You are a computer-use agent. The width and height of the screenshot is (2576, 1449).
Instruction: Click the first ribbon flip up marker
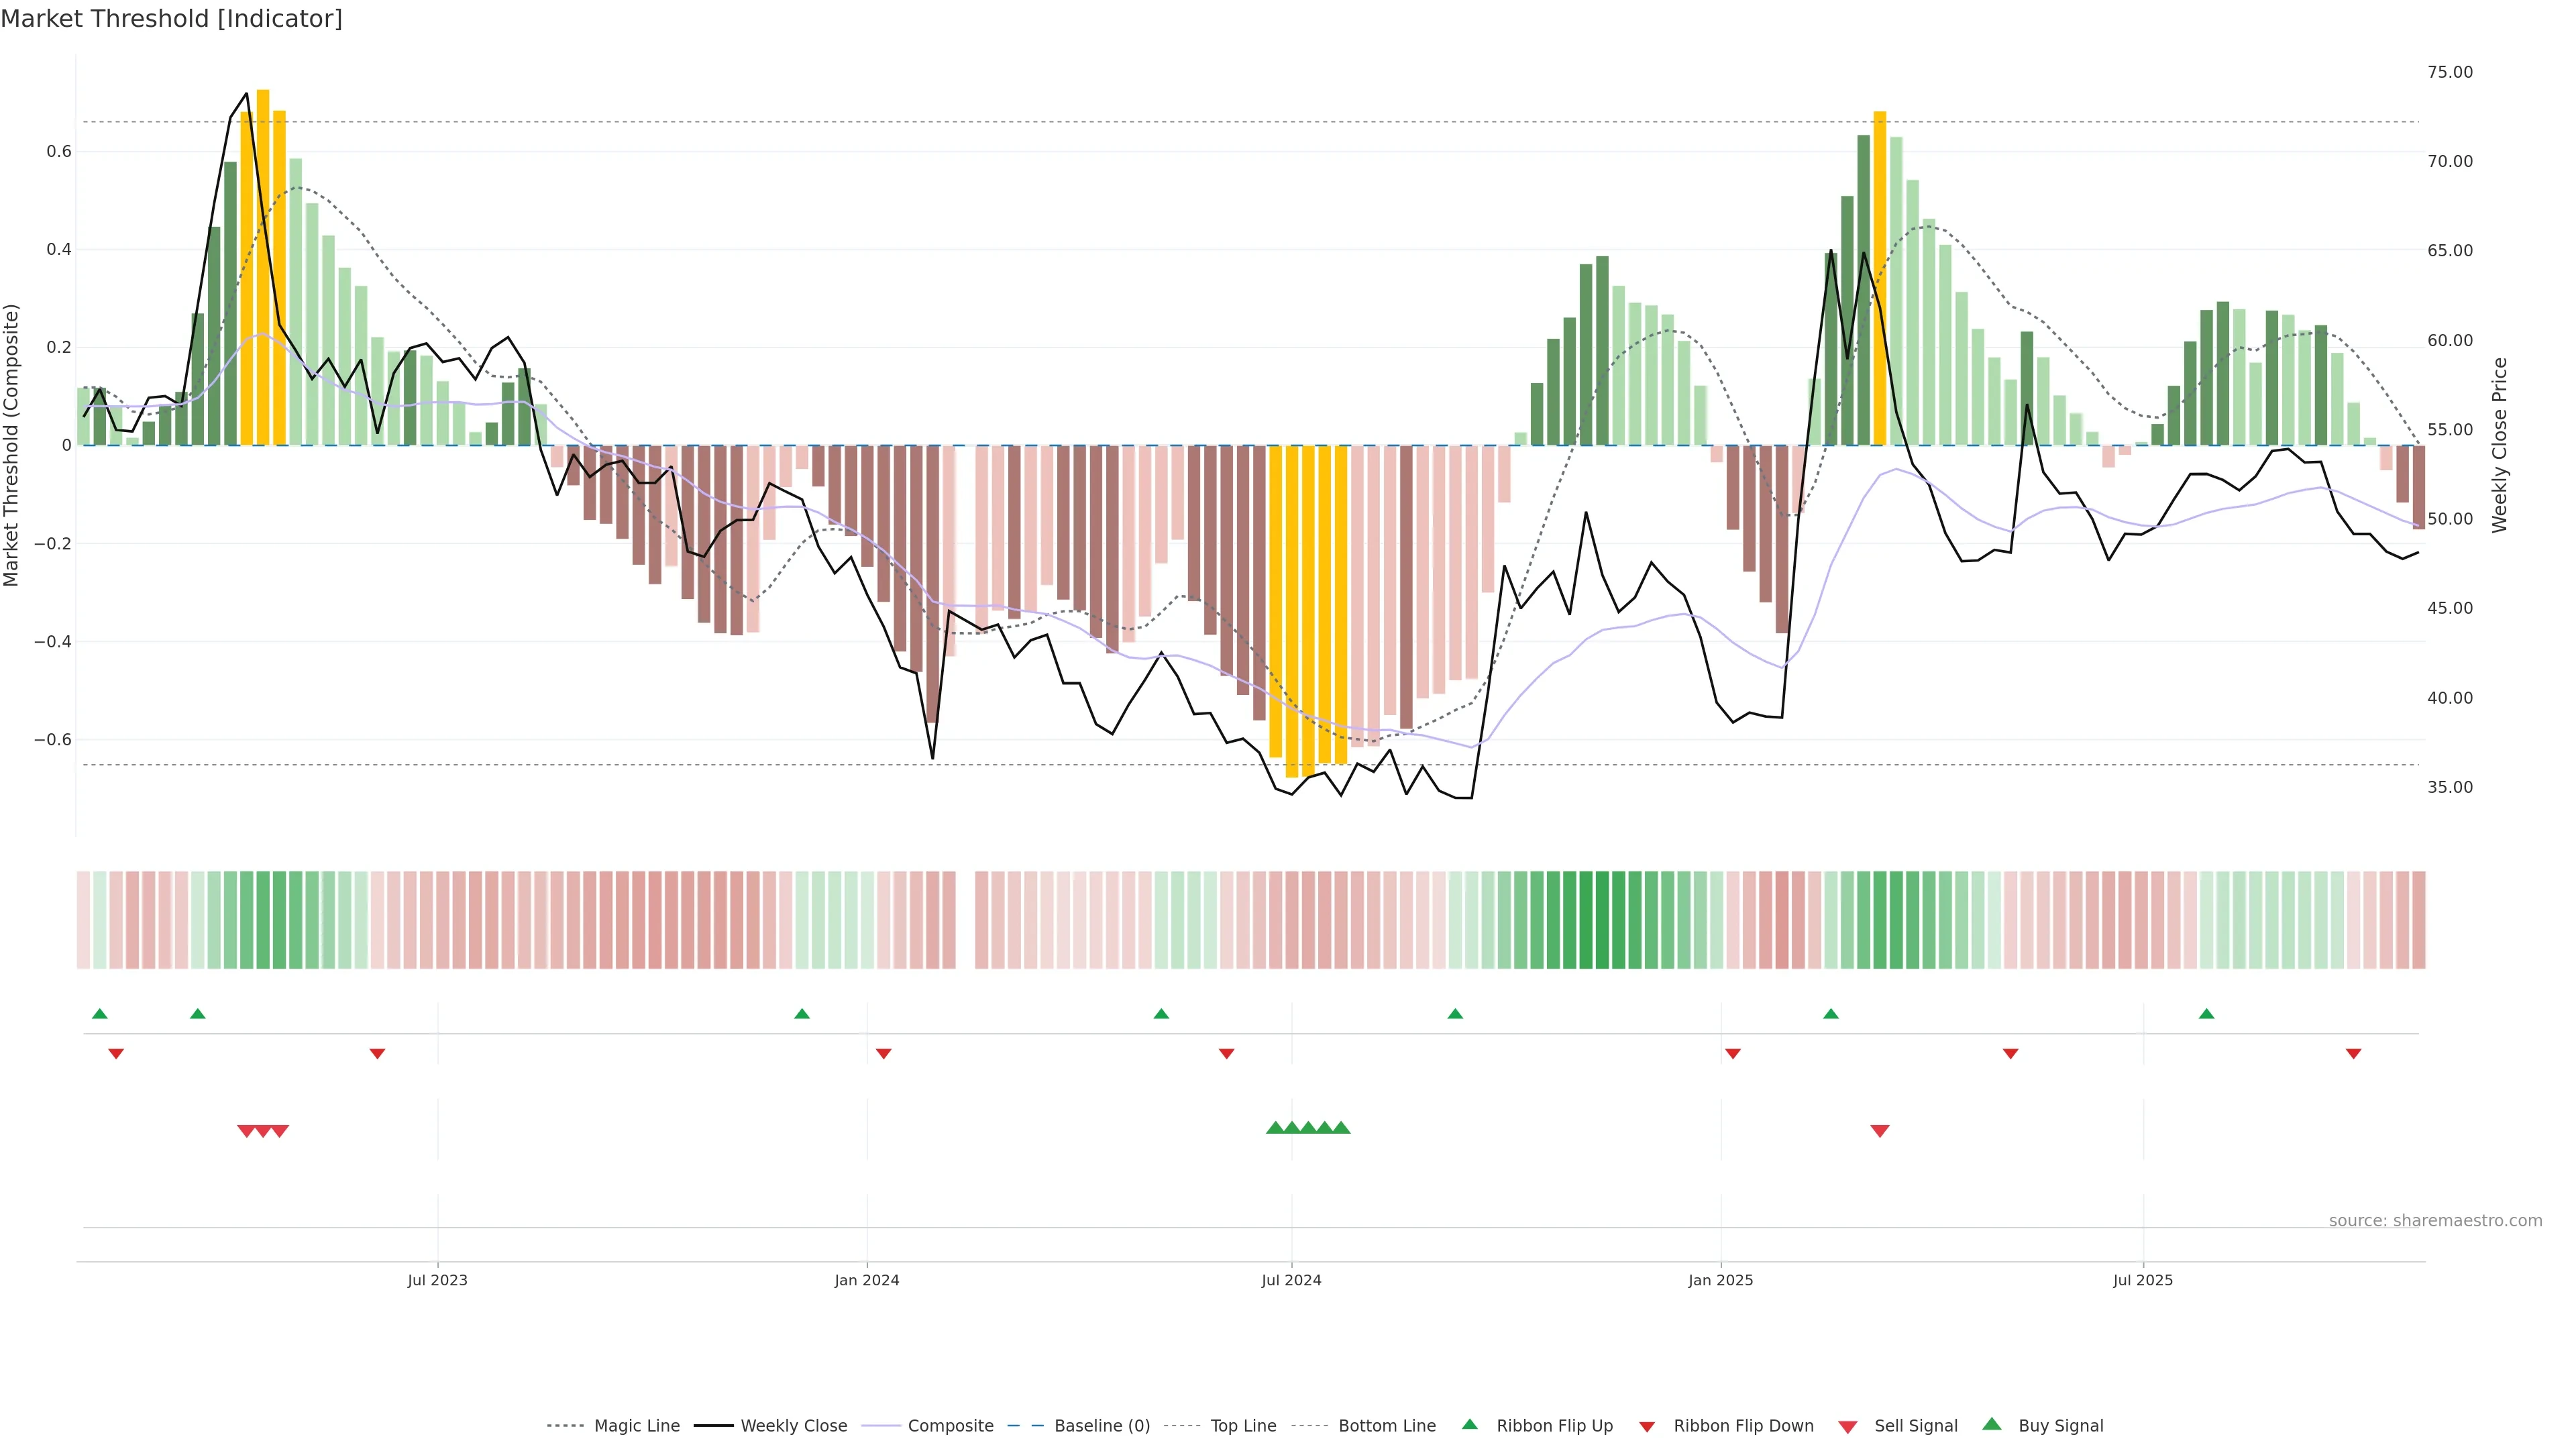(100, 1014)
